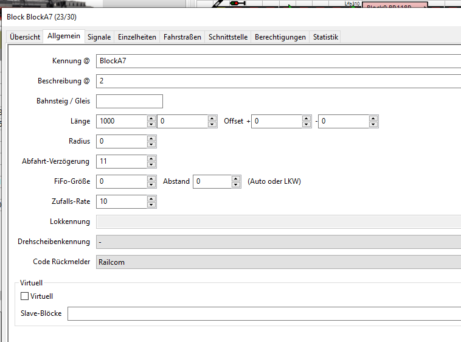Decrease FiFo-Größe with down arrow

(x=151, y=185)
